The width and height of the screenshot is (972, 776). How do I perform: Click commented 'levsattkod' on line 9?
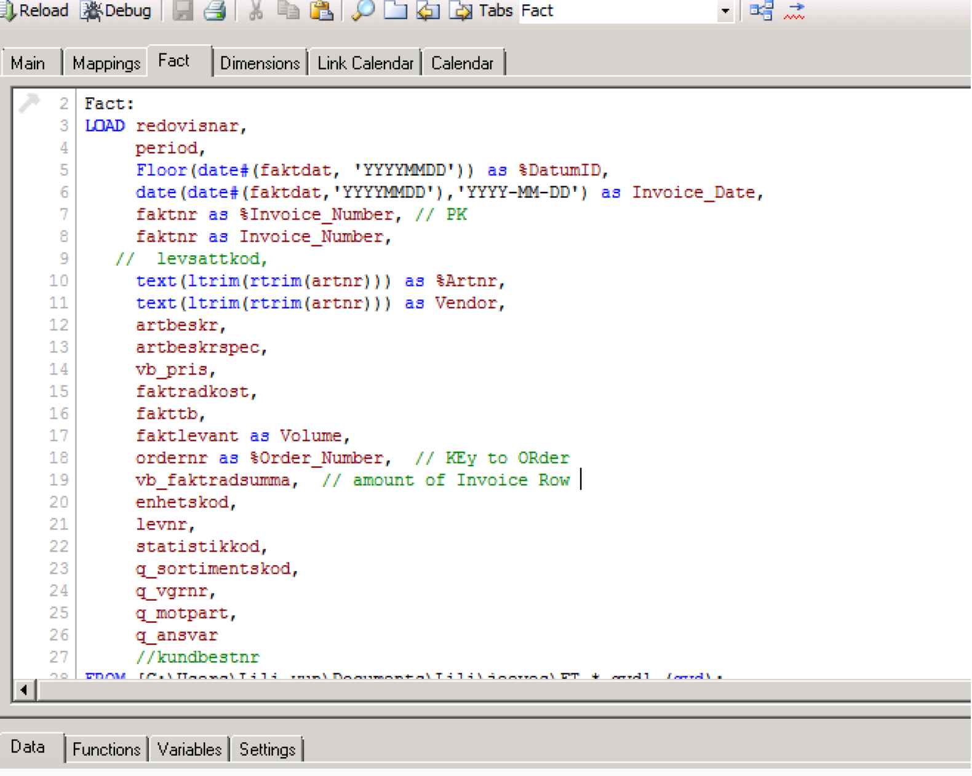[207, 259]
